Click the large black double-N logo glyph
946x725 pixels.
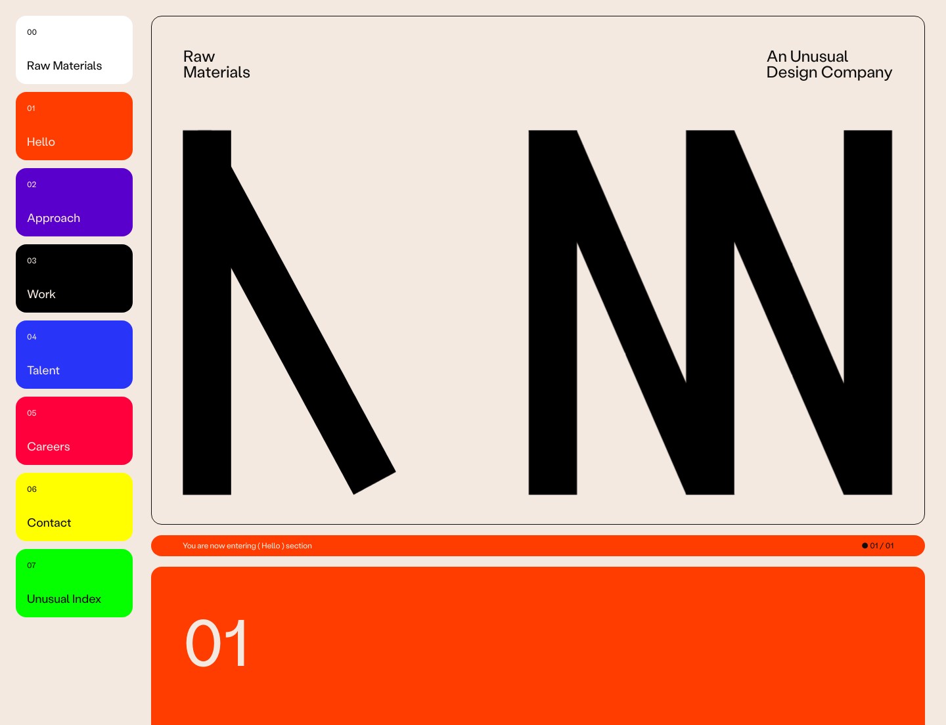709,313
